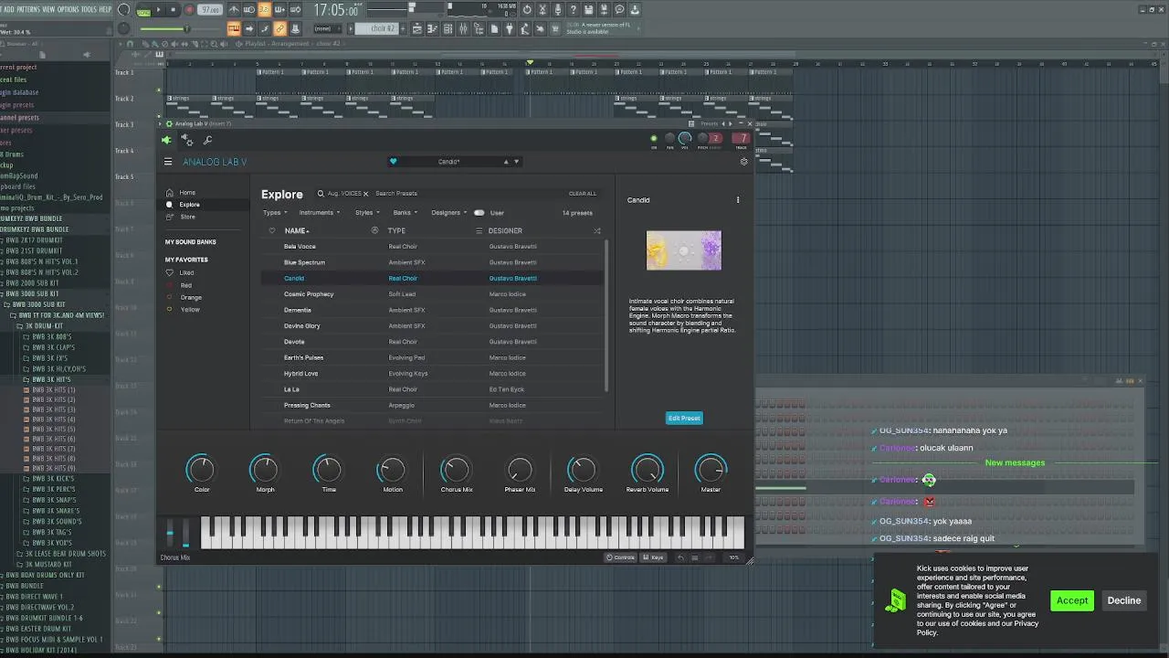Open the VIEW menu
Image resolution: width=1169 pixels, height=658 pixels.
coord(48,9)
